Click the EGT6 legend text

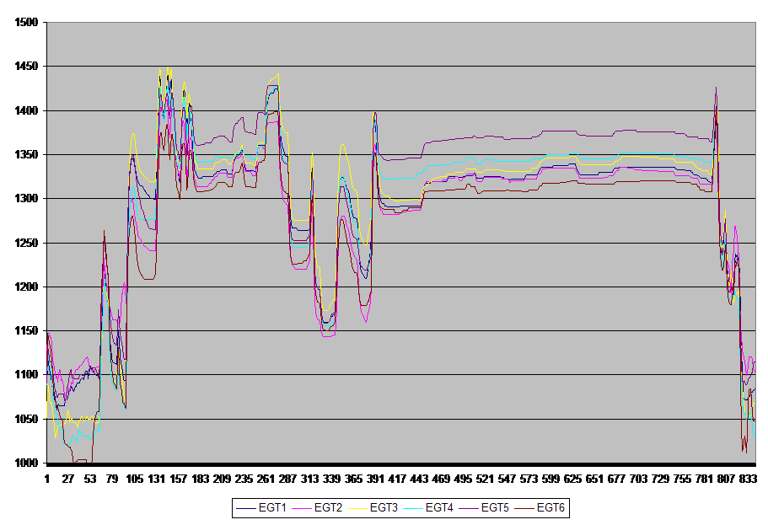click(x=550, y=507)
